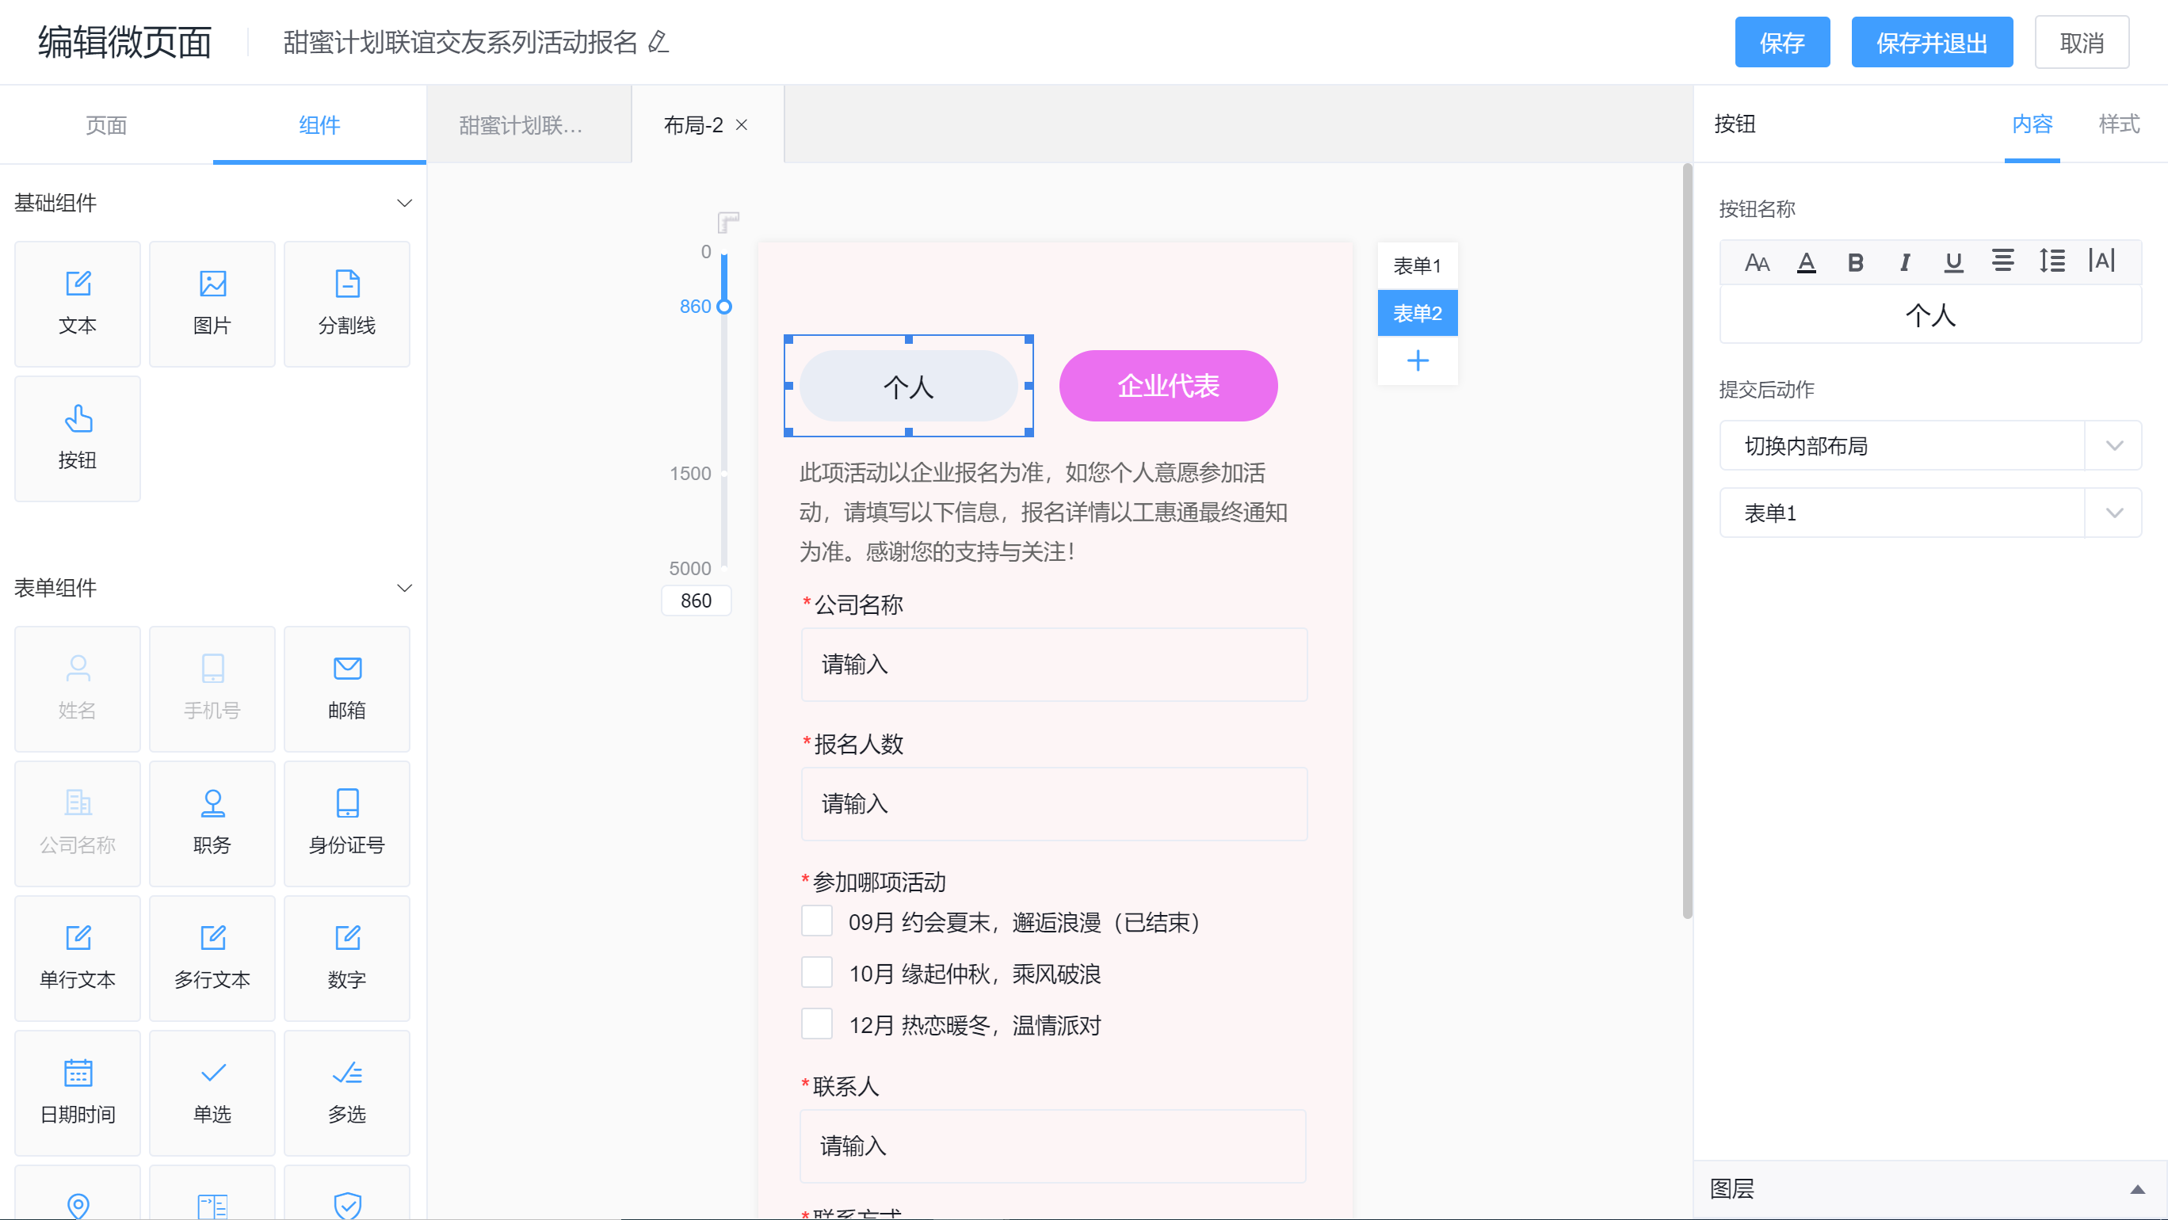Click the 报名人数 input field
The height and width of the screenshot is (1220, 2168).
point(1054,803)
